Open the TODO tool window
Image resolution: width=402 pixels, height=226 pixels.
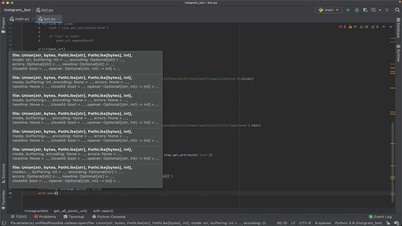(x=19, y=217)
